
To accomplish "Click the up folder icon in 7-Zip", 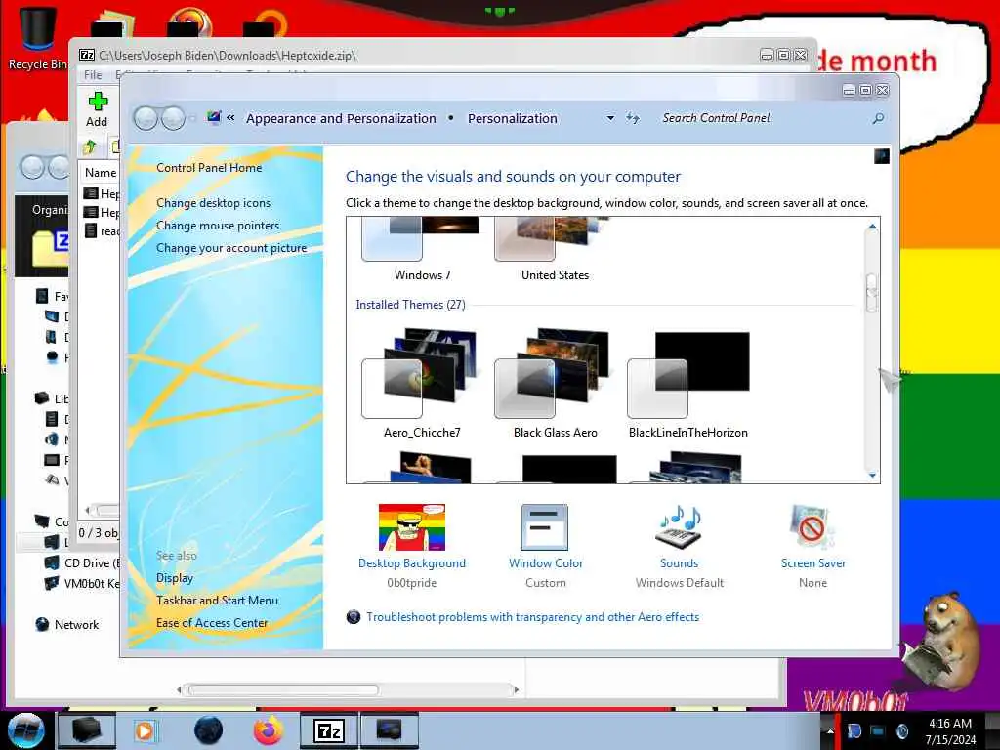I will click(x=89, y=147).
